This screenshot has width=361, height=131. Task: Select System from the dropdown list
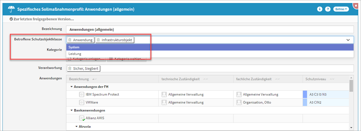[x=74, y=47]
